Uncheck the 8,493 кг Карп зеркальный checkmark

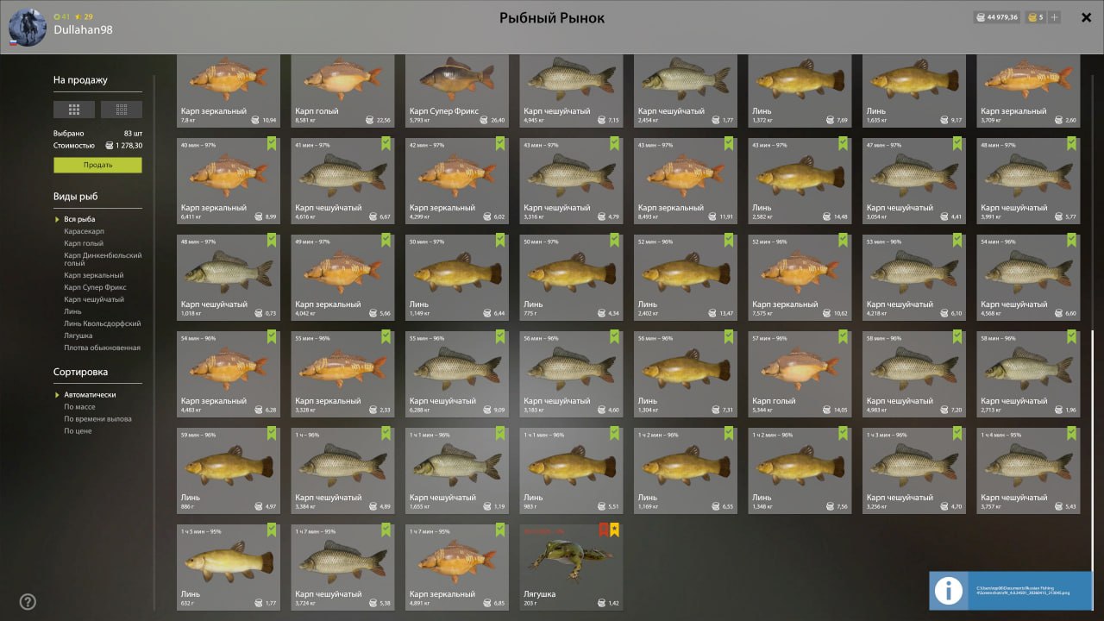click(x=730, y=144)
